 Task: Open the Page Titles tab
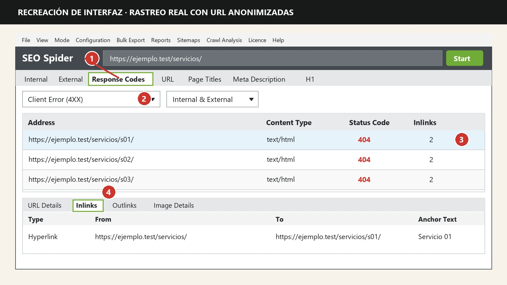point(205,79)
